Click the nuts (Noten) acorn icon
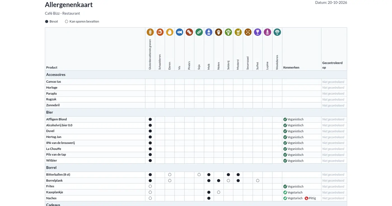The height and width of the screenshot is (206, 392). 219,32
